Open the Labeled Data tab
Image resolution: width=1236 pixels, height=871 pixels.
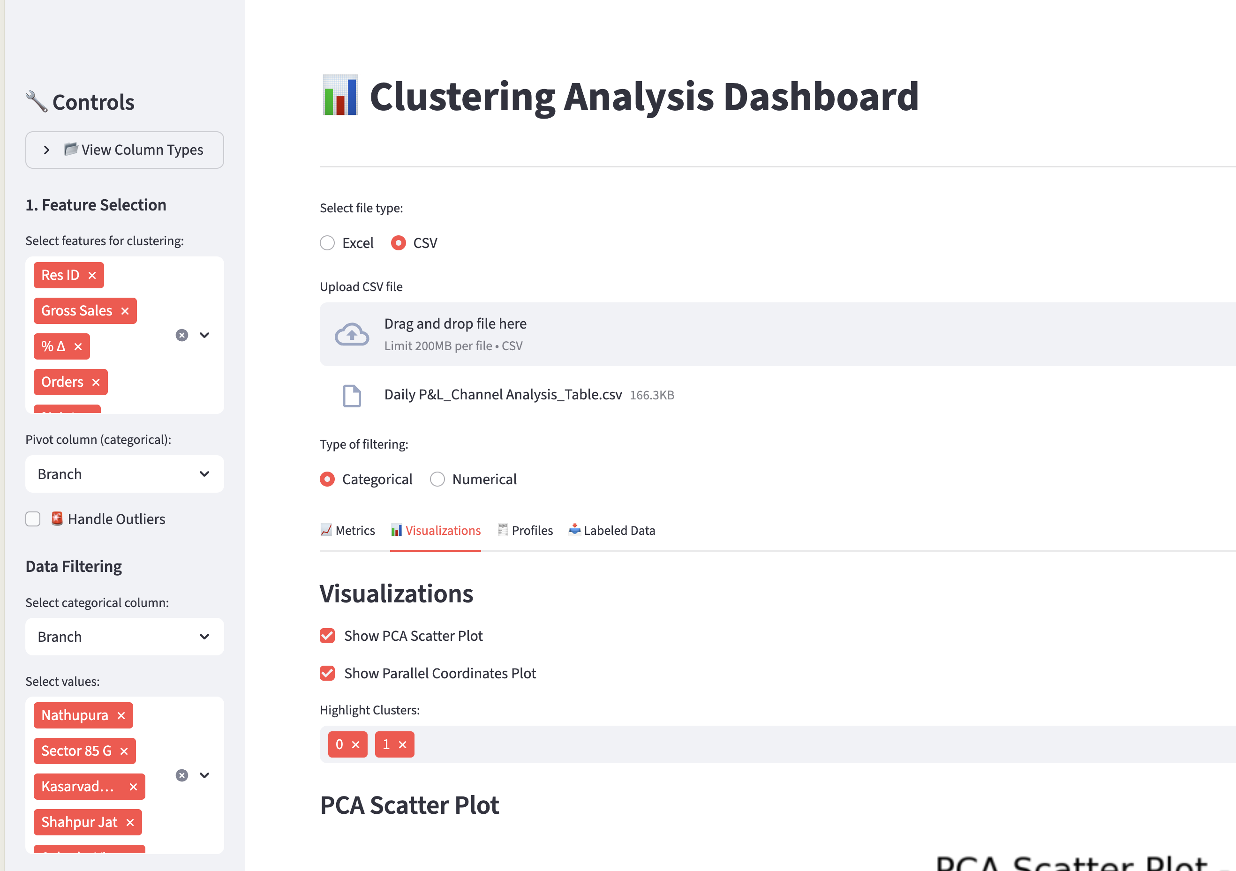click(x=612, y=530)
